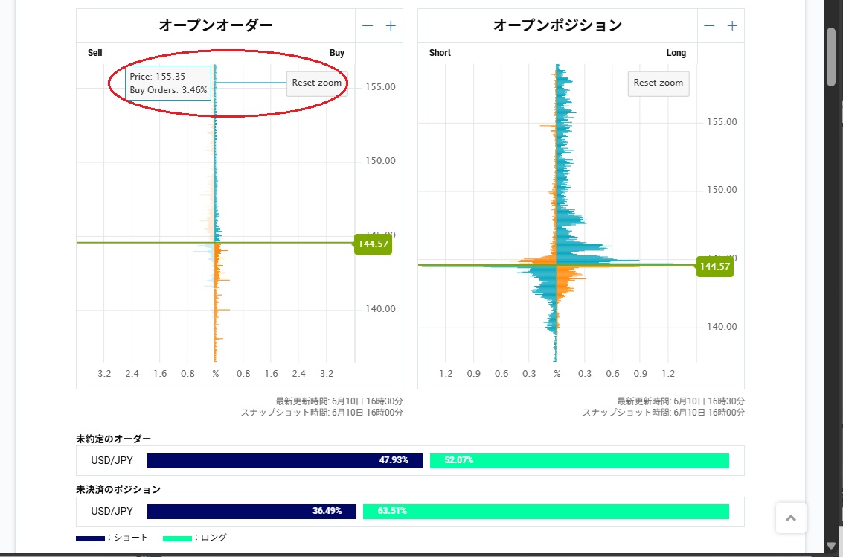The width and height of the screenshot is (843, 557).
Task: Click the Short label on positions chart
Action: click(x=440, y=53)
